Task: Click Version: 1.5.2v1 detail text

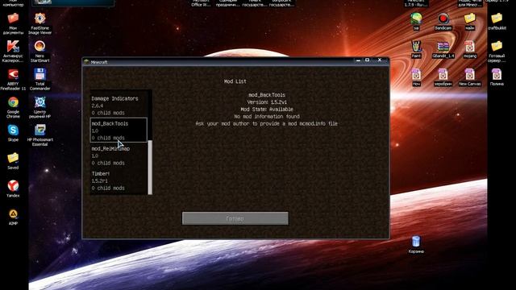Action: [267, 102]
